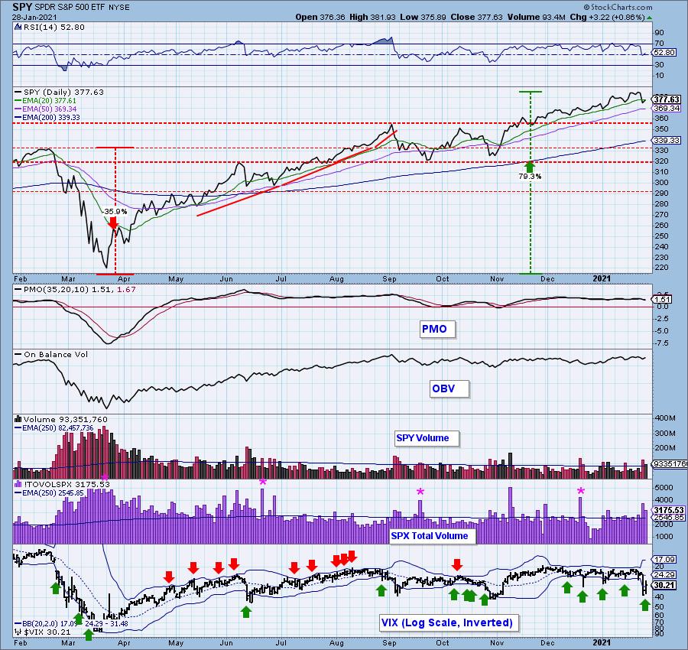Click the High 381.93 value
Screen dimensions: 688x650
[x=372, y=17]
